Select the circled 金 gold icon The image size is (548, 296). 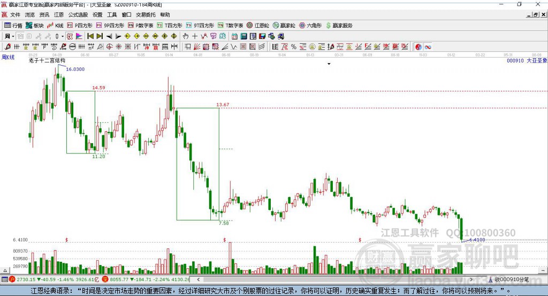point(312,47)
